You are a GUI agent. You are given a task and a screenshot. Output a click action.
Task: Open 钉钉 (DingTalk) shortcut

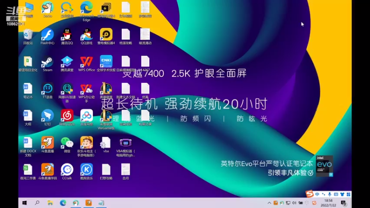click(48, 118)
